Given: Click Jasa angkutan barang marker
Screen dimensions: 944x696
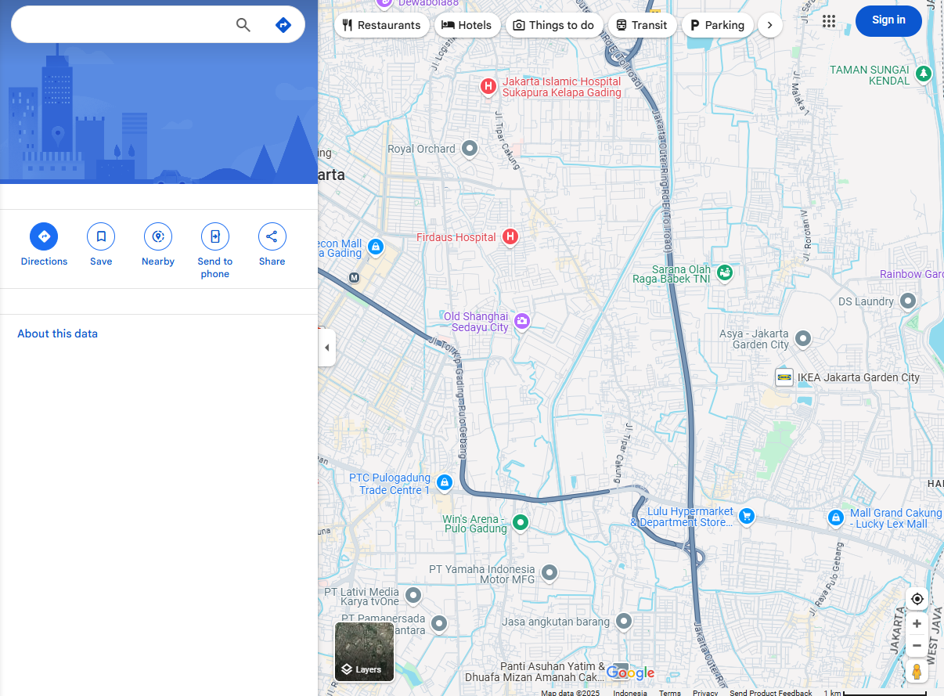Looking at the screenshot, I should [x=624, y=622].
